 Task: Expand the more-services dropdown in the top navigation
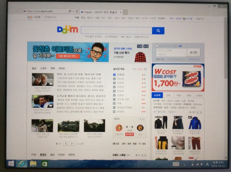coord(200,19)
